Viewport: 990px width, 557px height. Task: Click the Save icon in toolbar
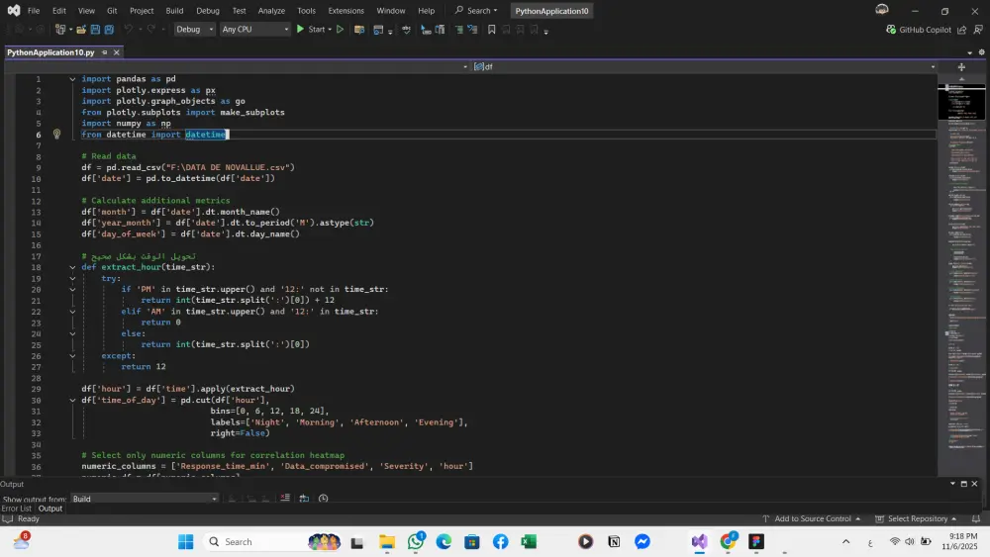[x=95, y=29]
